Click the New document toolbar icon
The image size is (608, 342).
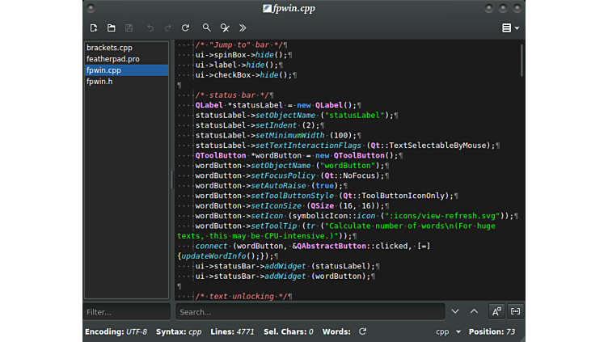pos(94,27)
